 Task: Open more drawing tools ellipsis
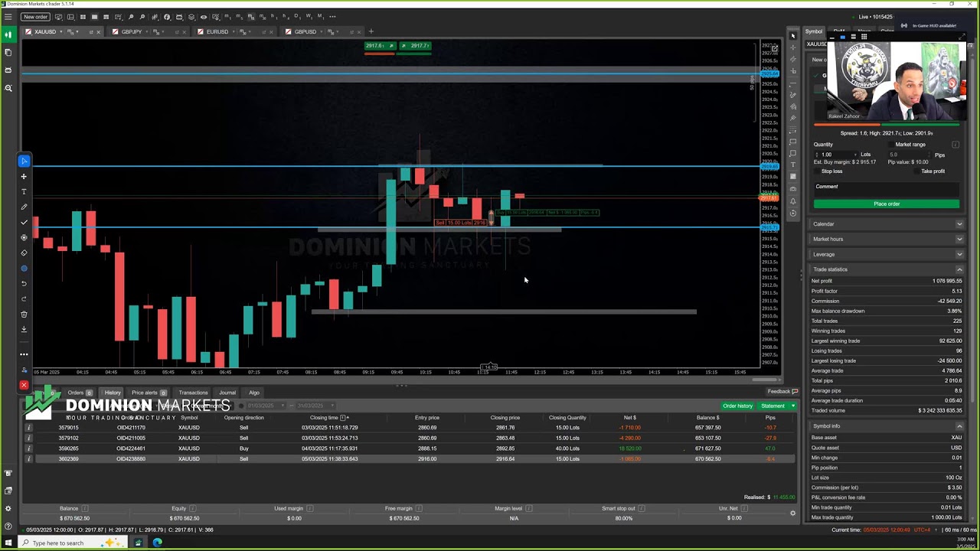[x=24, y=354]
